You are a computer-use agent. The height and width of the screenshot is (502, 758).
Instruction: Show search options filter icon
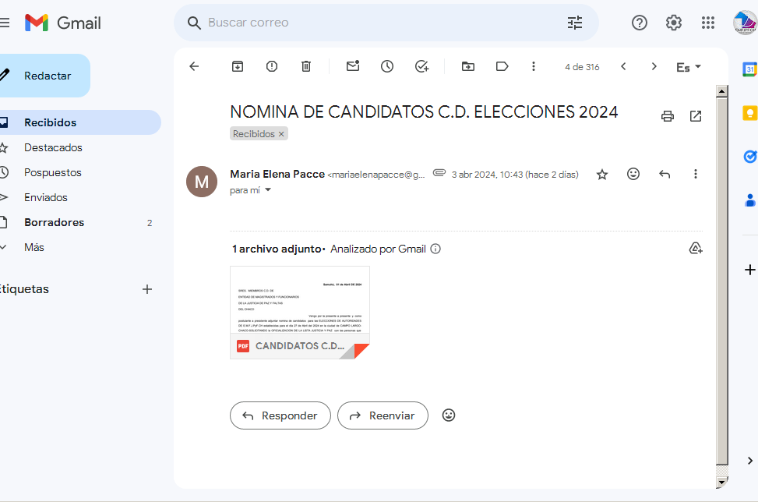[x=575, y=23]
